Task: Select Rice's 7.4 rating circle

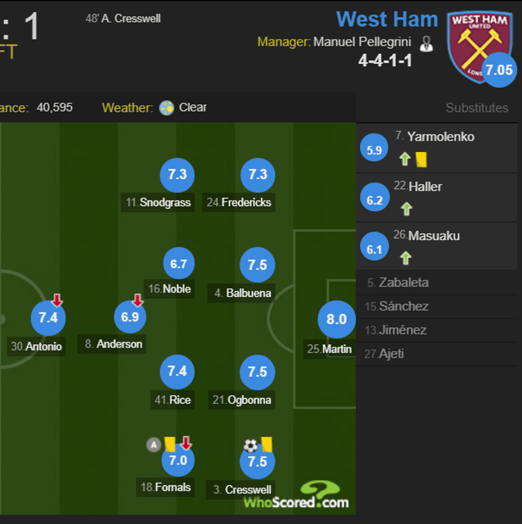Action: click(177, 371)
